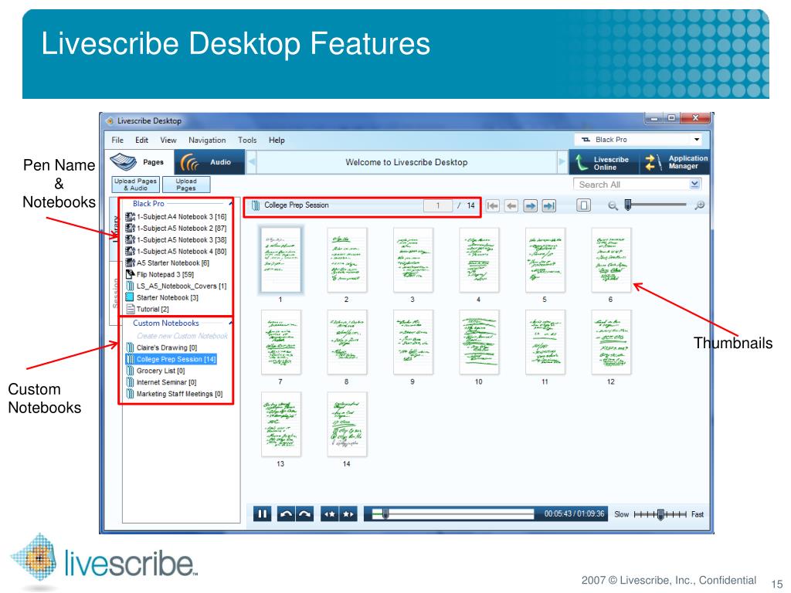Select Tutorial [2] in the library
The width and height of the screenshot is (791, 593).
point(148,310)
